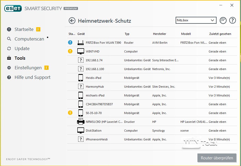This screenshot has width=241, height=166.
Task: Click the Sony Interactive E... manufacturer cell
Action: pyautogui.click(x=165, y=60)
